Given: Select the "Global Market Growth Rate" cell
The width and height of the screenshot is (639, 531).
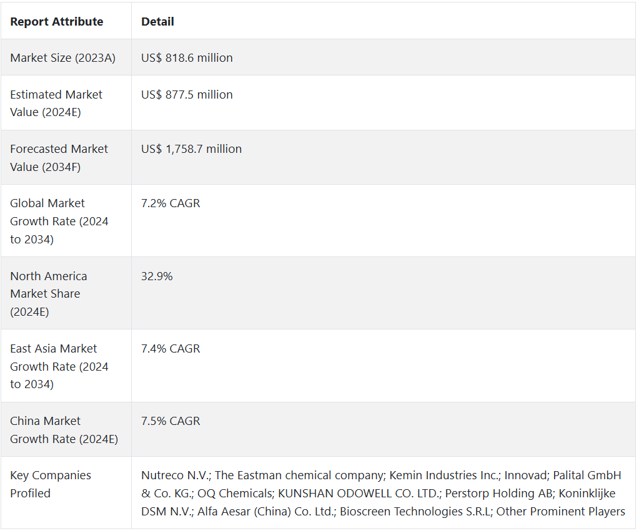Looking at the screenshot, I should point(59,221).
